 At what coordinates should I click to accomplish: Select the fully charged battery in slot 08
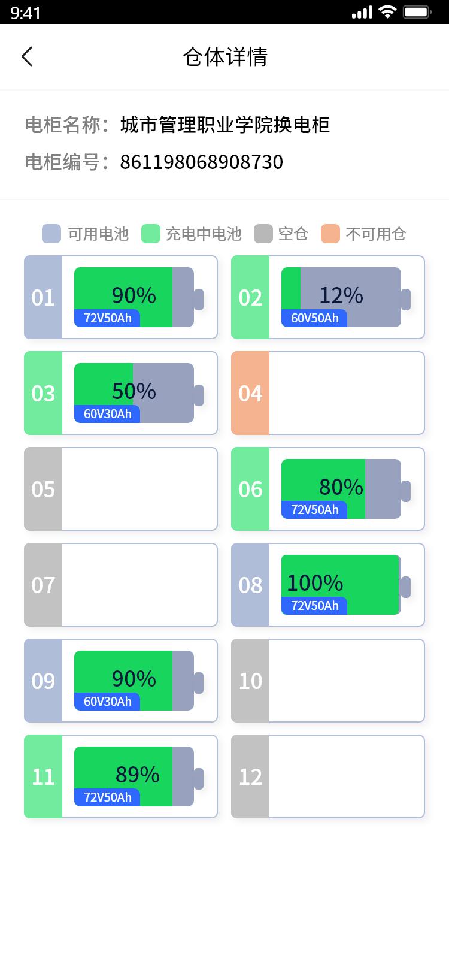pos(341,584)
